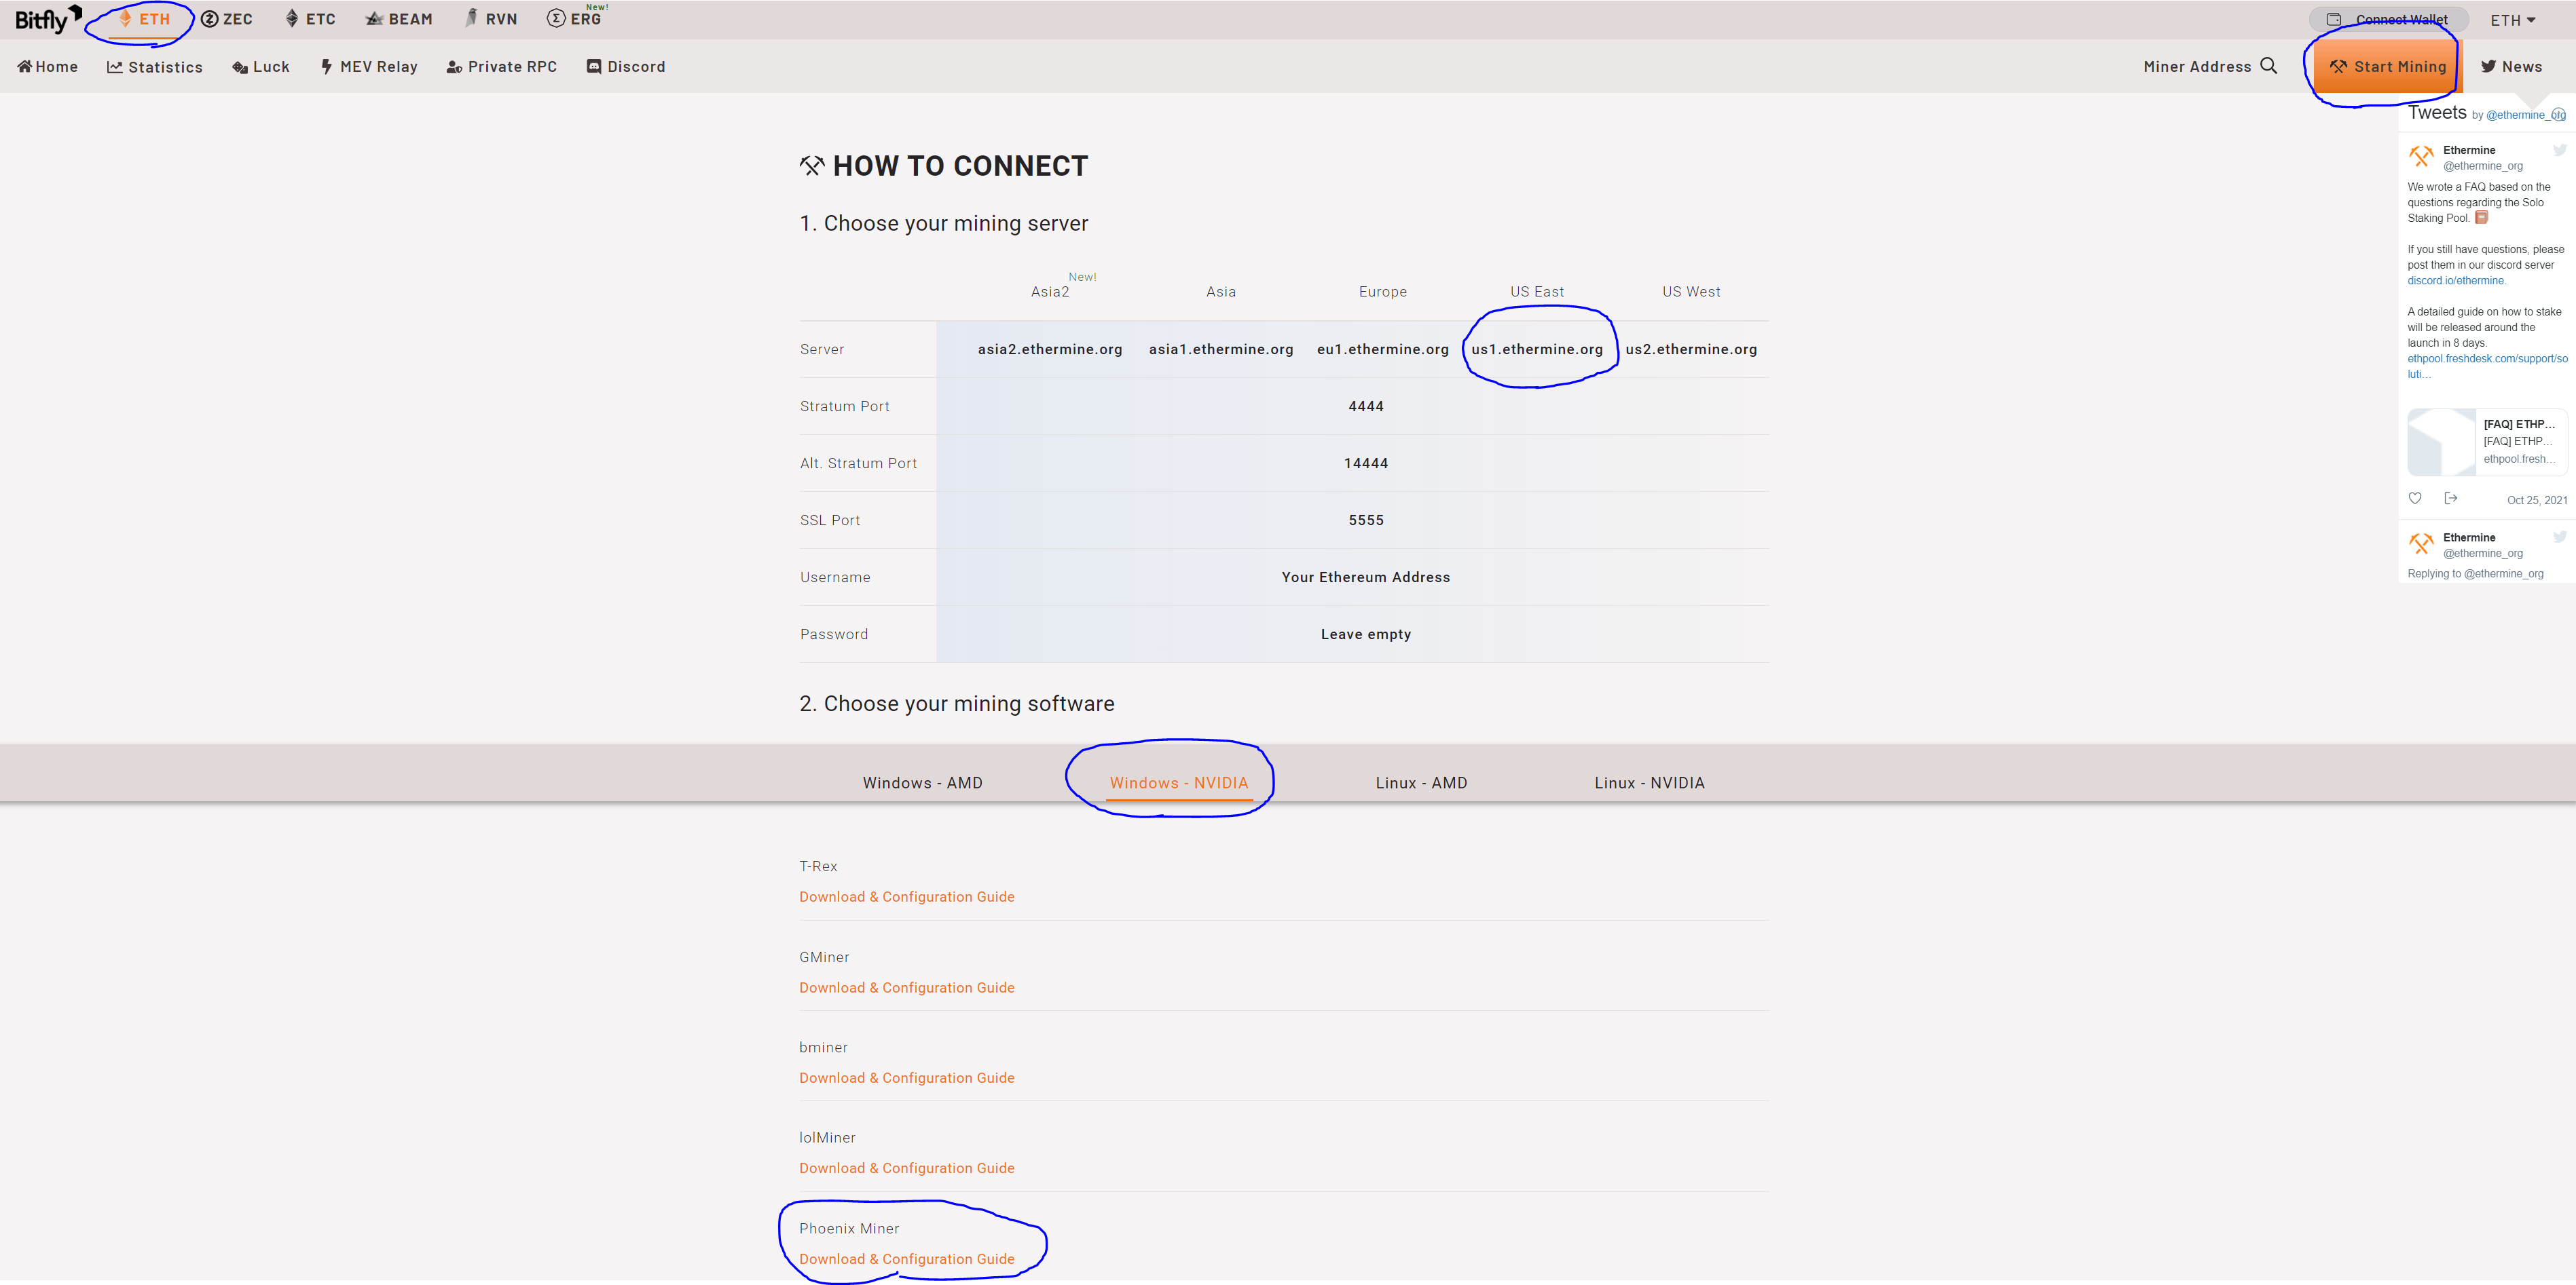Open the Statistics page

[155, 67]
